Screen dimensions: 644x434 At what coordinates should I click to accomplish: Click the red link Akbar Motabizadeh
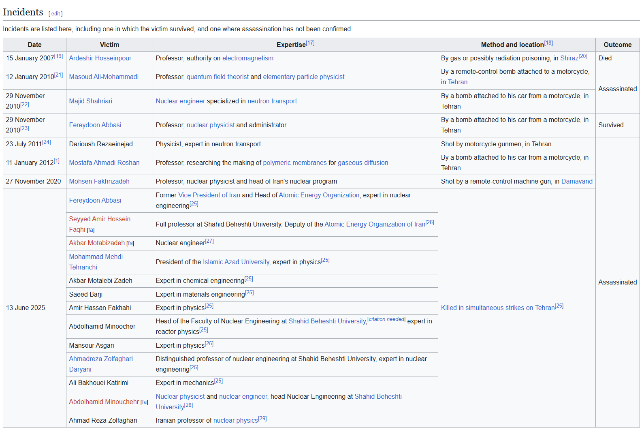(97, 243)
